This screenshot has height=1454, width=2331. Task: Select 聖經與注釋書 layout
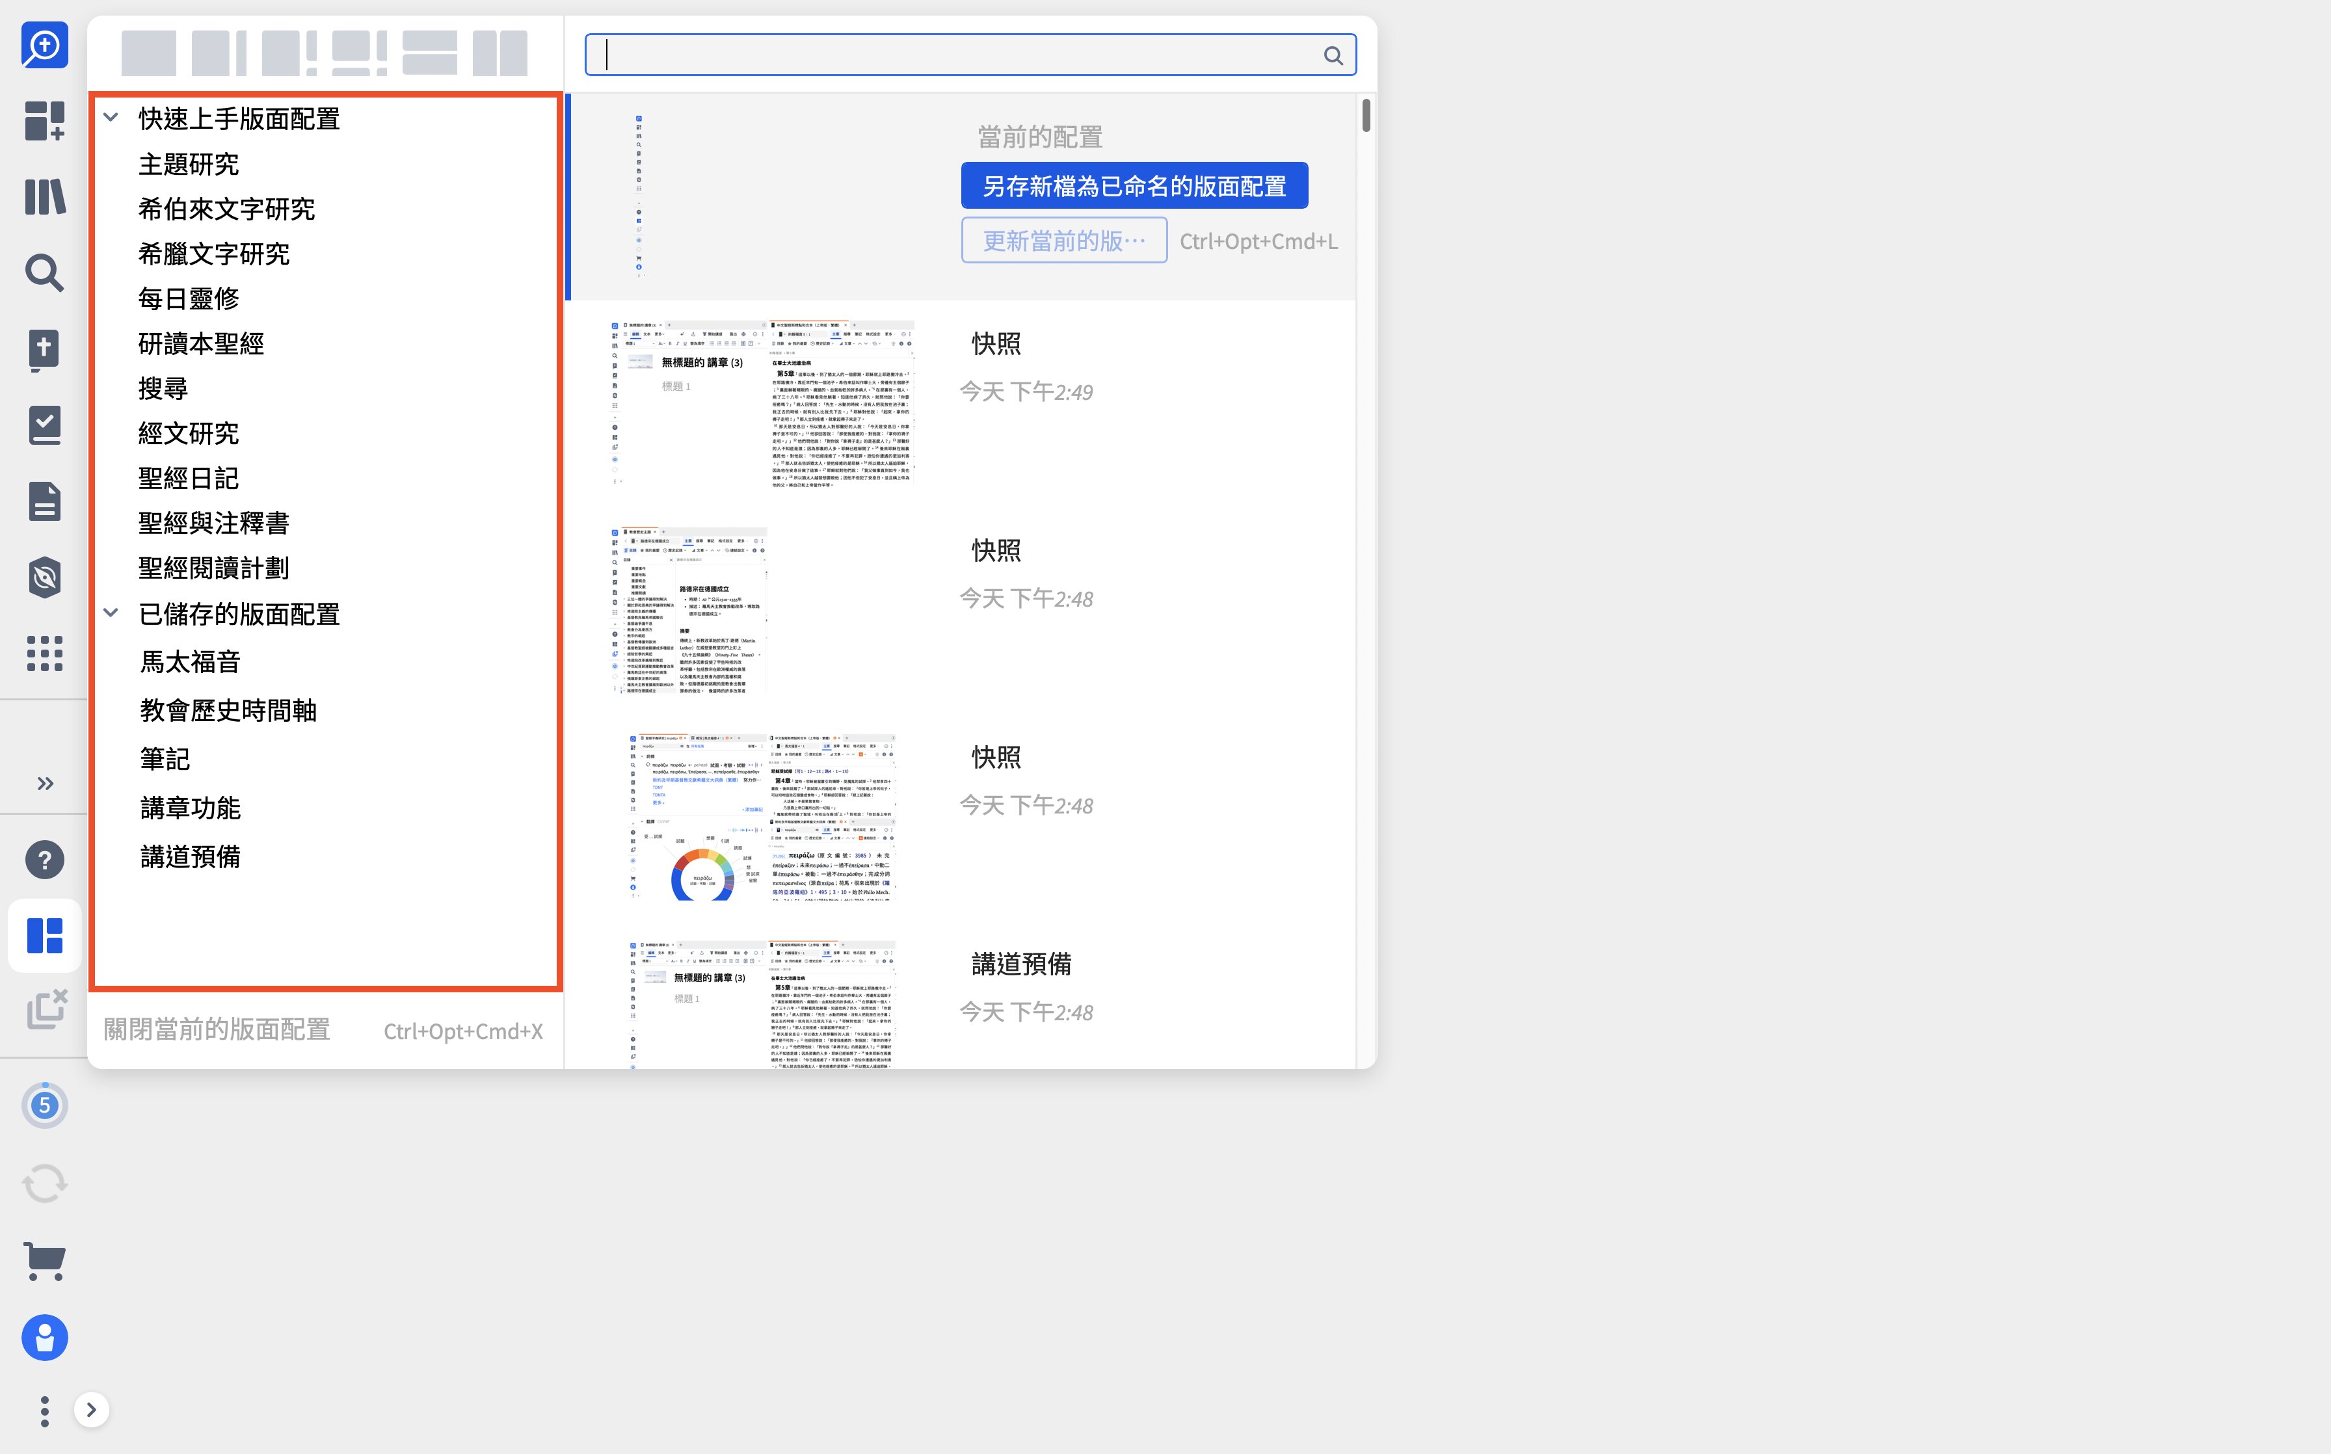[213, 523]
